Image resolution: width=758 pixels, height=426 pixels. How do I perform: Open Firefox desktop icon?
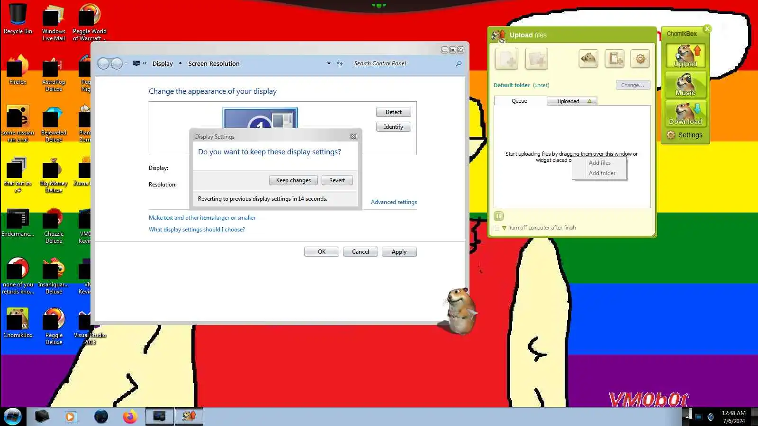click(18, 70)
